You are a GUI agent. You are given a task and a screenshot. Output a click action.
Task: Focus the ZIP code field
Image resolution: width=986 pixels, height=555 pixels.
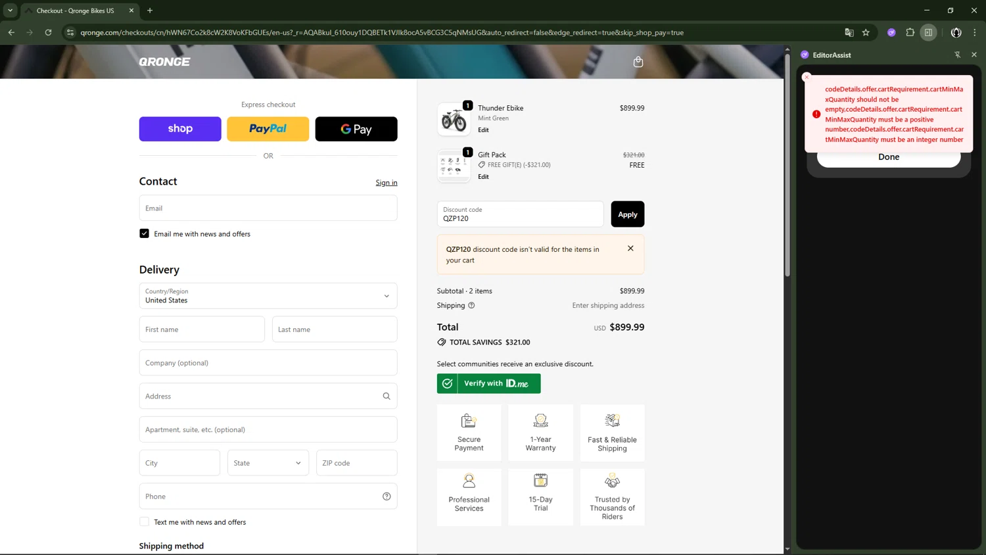pyautogui.click(x=357, y=463)
